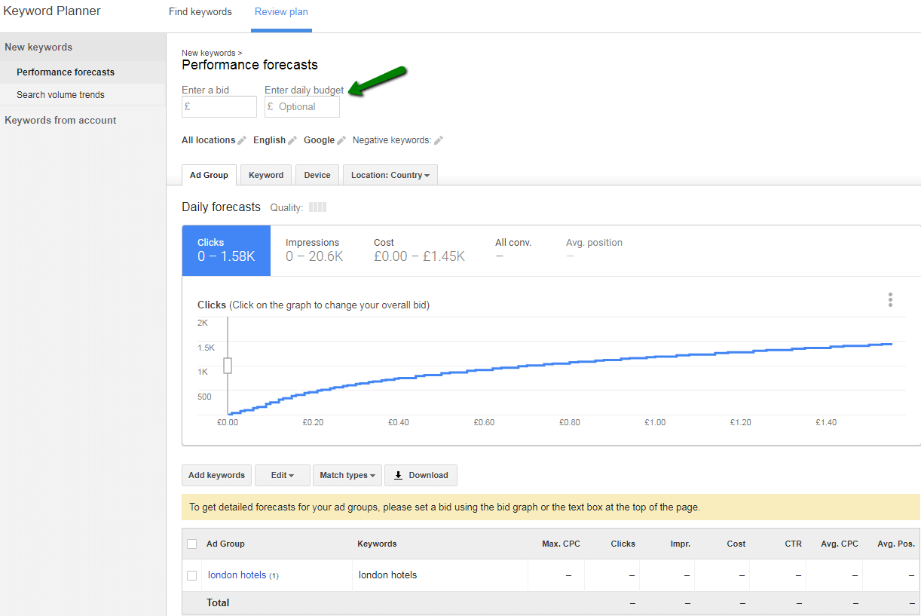
Task: Select the Device tab
Action: [x=317, y=175]
